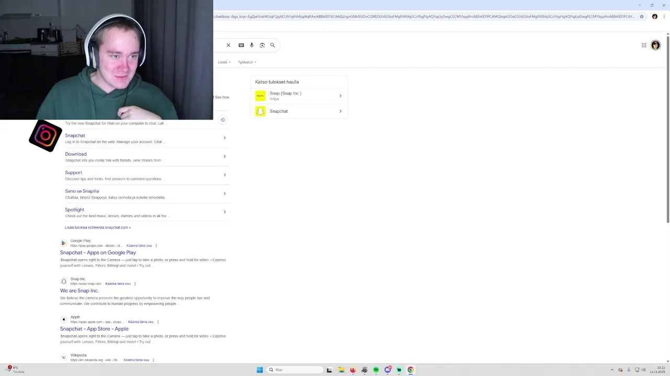
Task: Open the Työkalut dropdown
Action: 247,62
